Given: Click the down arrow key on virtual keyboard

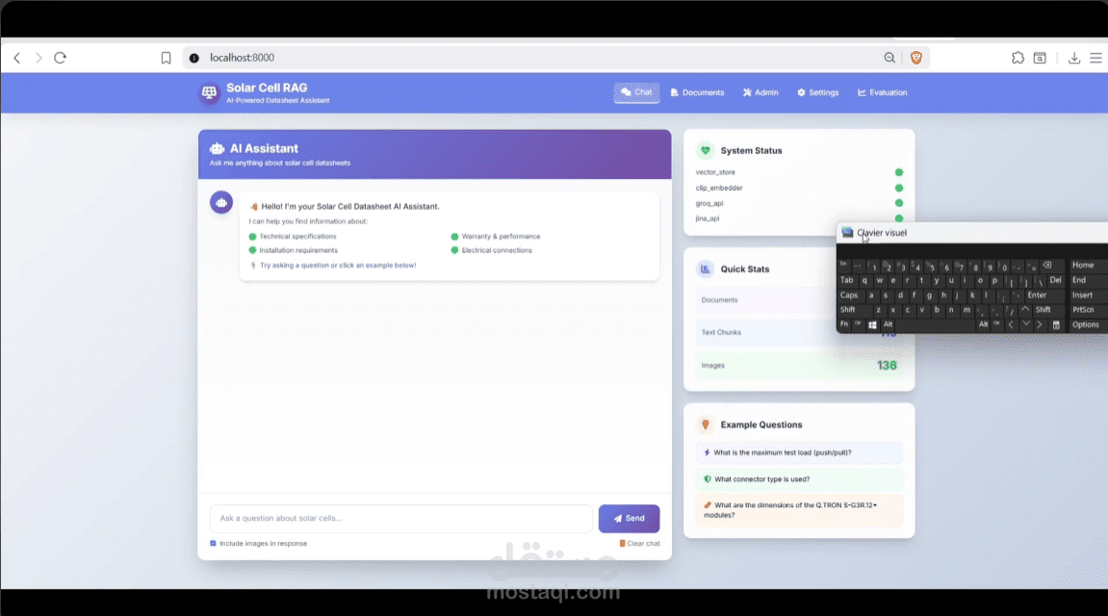Looking at the screenshot, I should (1027, 325).
